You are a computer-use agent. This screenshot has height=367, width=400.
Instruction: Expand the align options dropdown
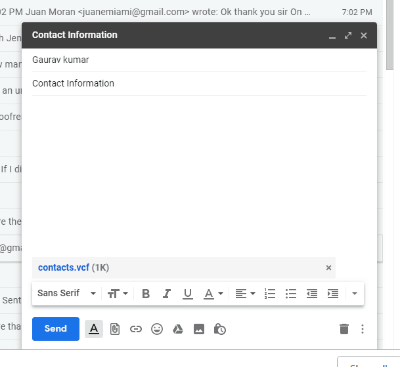coord(245,294)
